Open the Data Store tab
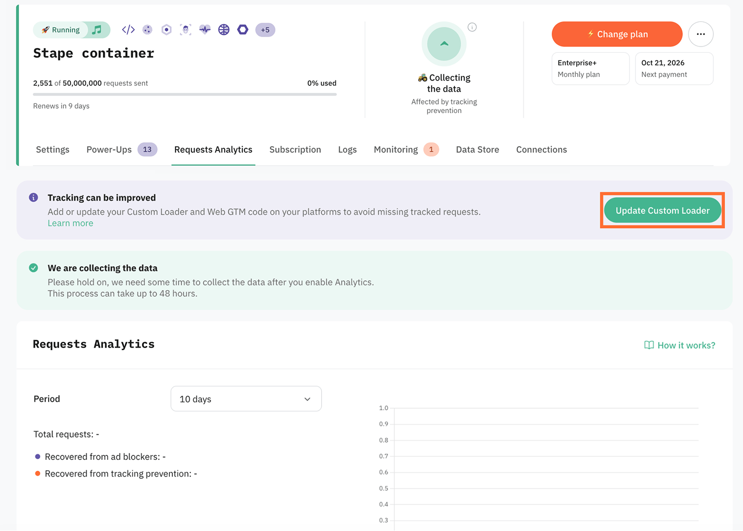 478,149
